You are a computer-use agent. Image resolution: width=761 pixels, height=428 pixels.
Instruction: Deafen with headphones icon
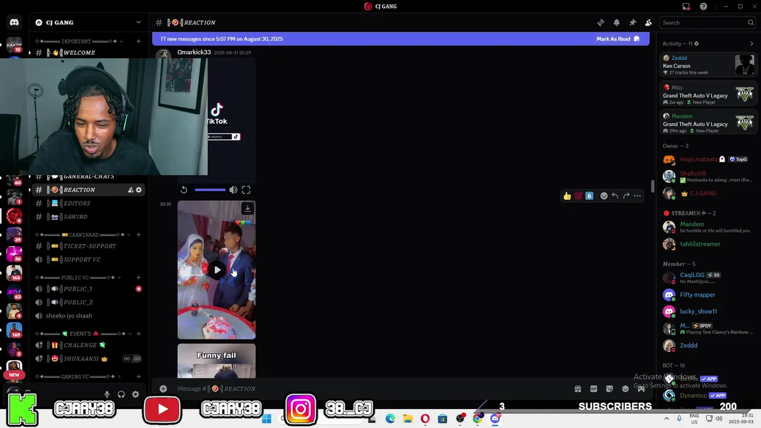[x=121, y=394]
